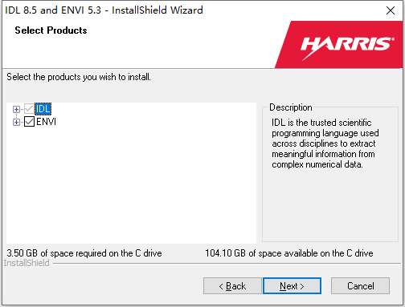This screenshot has height=307, width=405.
Task: Return with the Back button
Action: 232,285
